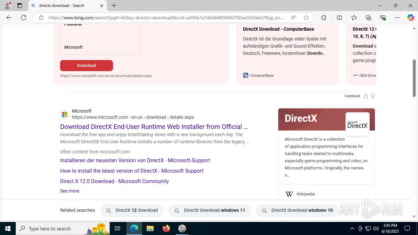Image resolution: width=418 pixels, height=235 pixels.
Task: Open Installieren der neuesten Version link
Action: (135, 160)
